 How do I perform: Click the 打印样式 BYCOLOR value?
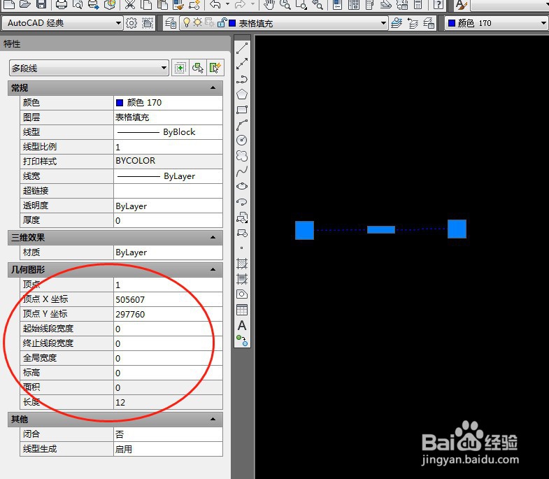pyautogui.click(x=168, y=161)
